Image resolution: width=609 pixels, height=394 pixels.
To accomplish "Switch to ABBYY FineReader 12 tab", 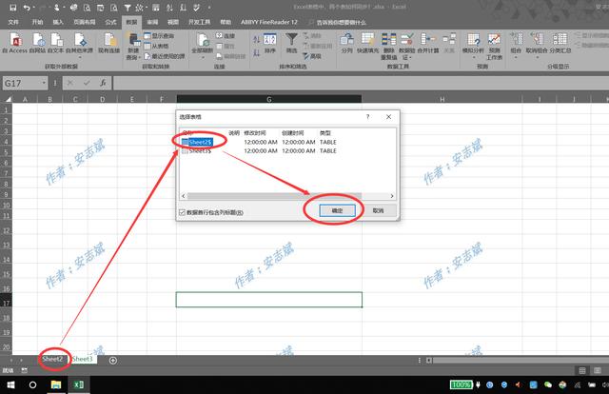I will coord(268,22).
